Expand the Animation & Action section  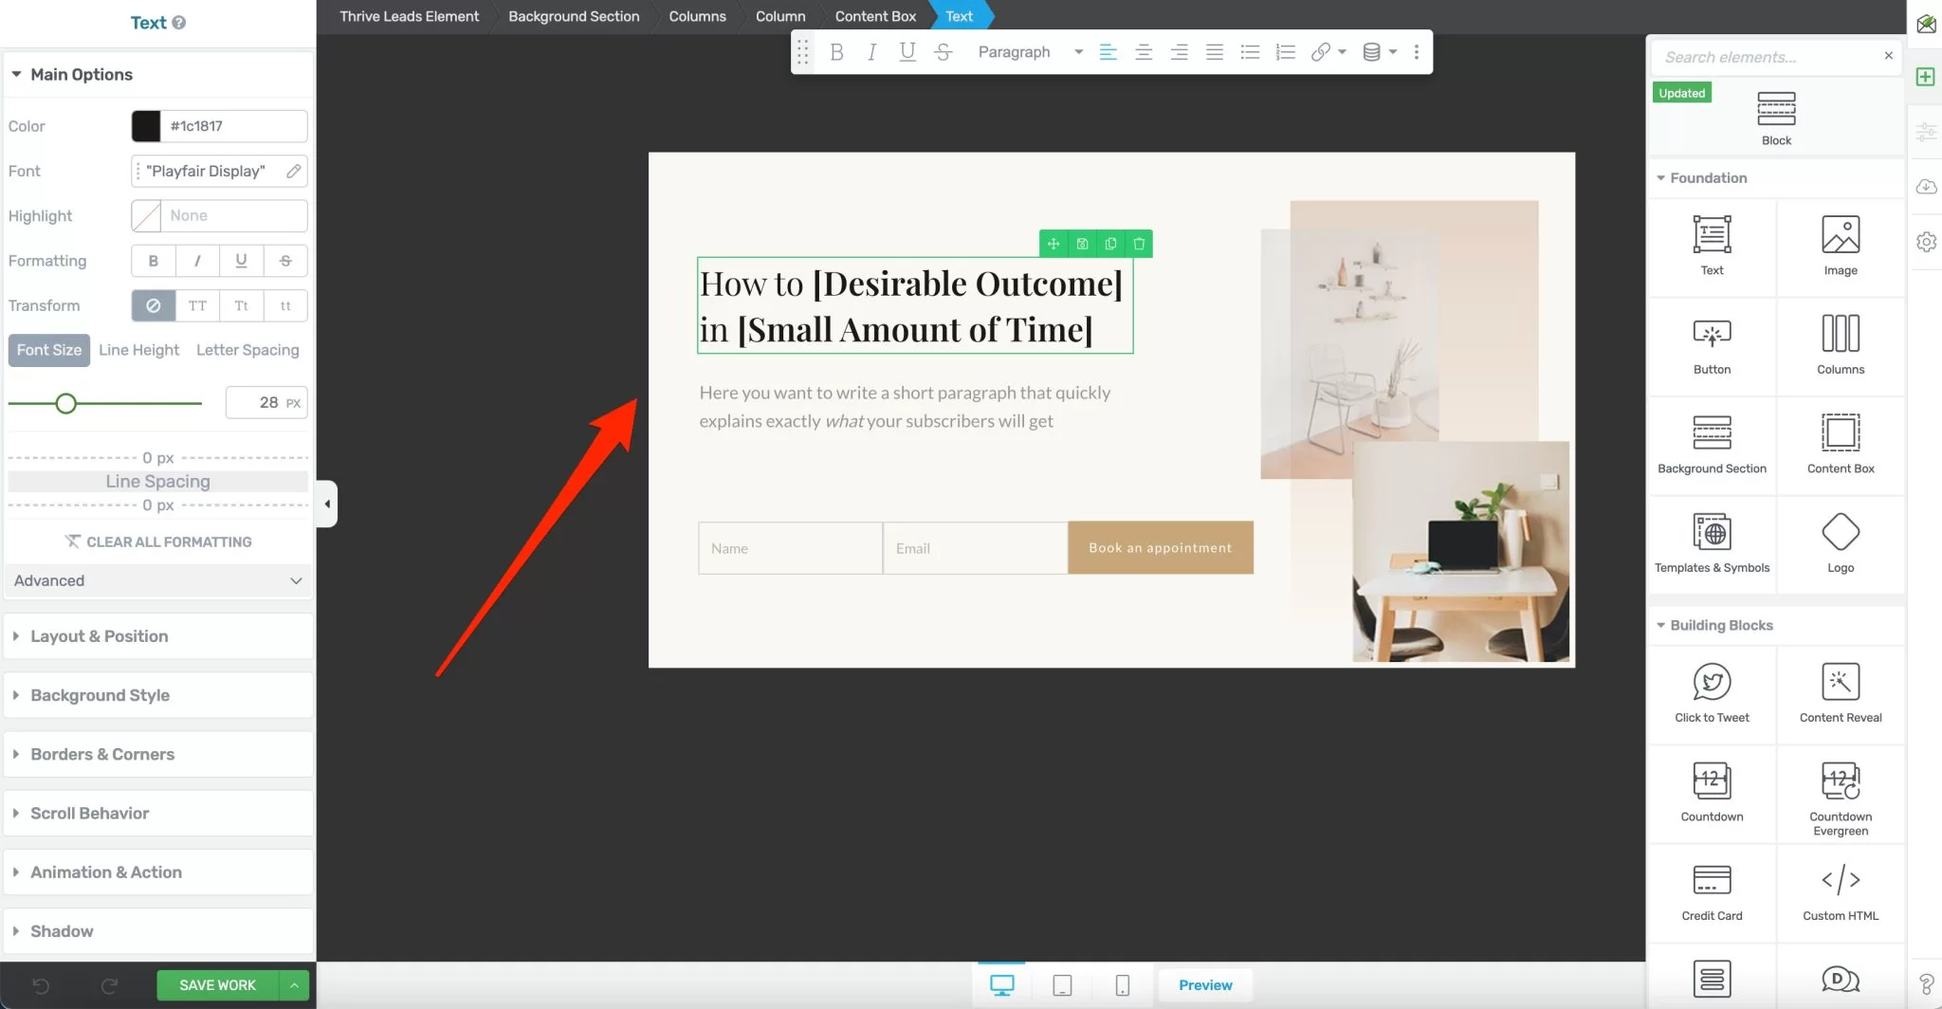158,871
